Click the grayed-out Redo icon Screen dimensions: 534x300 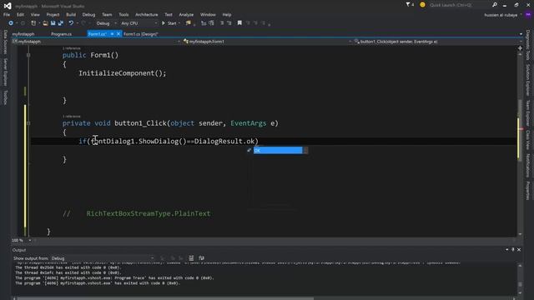click(x=83, y=23)
